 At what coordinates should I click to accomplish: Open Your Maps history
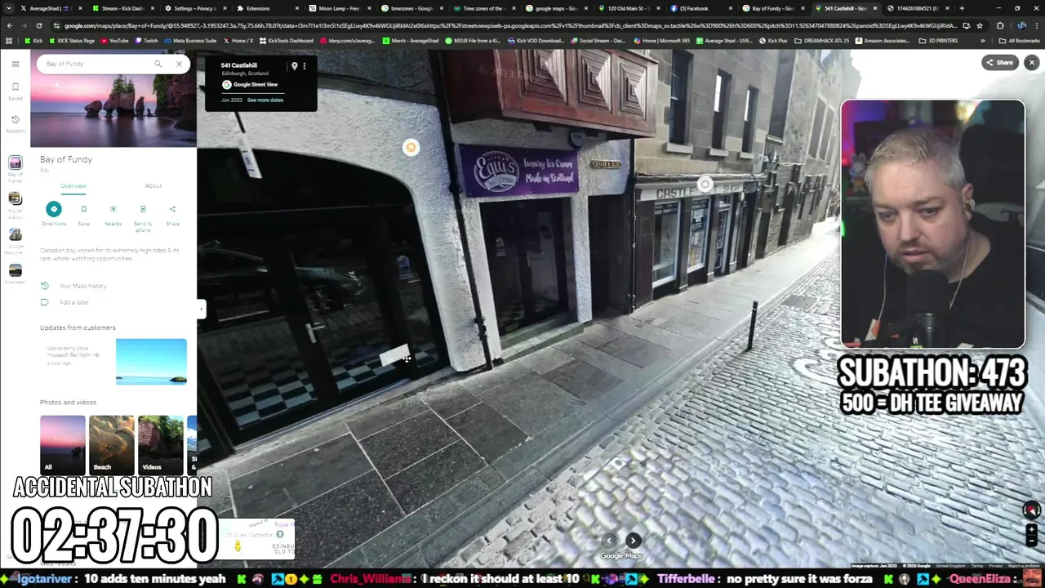(x=82, y=286)
